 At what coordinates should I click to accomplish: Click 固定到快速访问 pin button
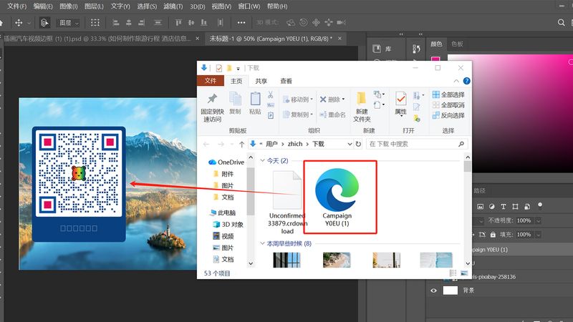pos(212,108)
